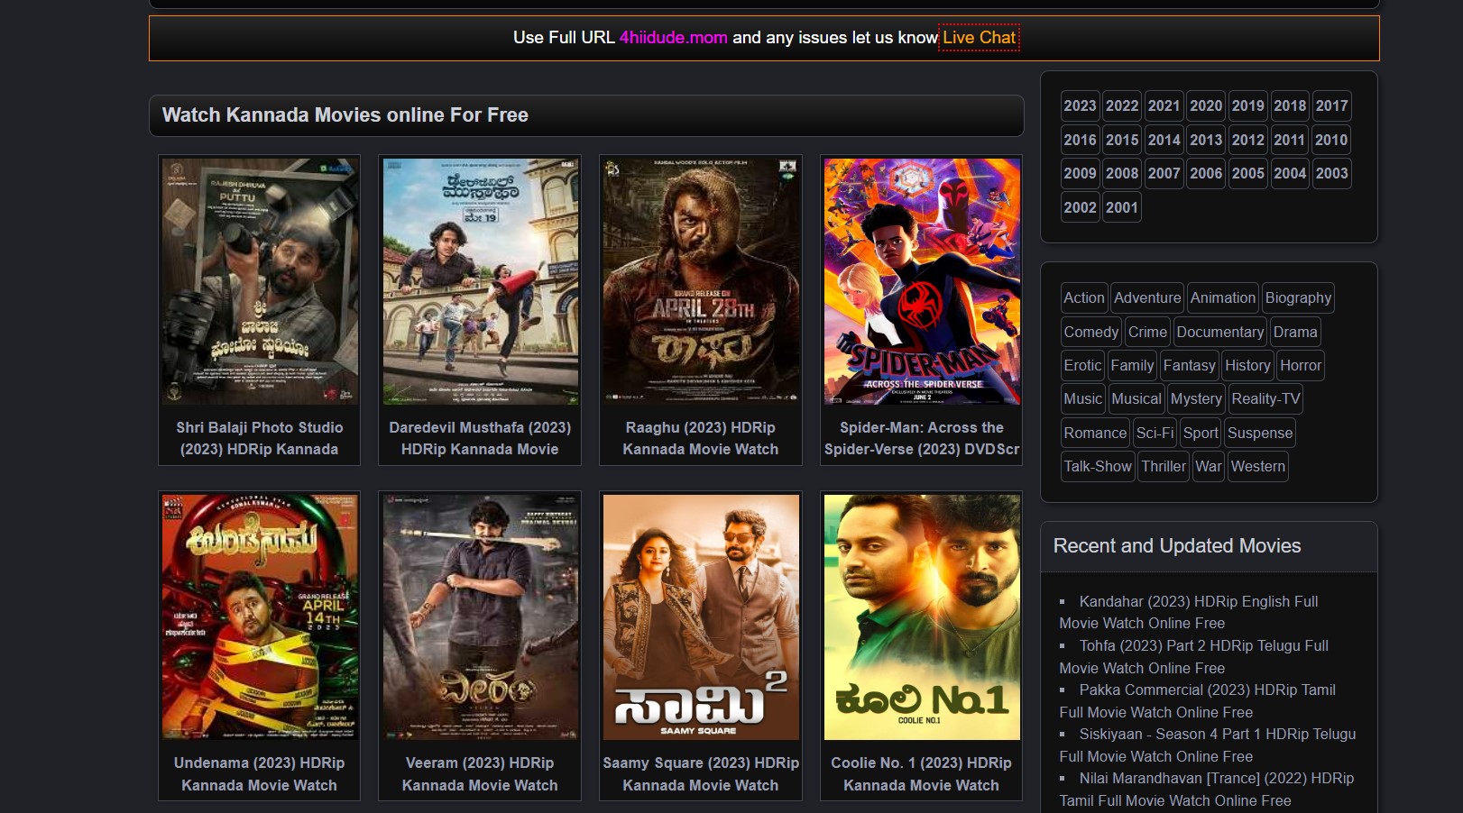This screenshot has height=813, width=1463.
Task: Click Shri Balaji Photo Studio (2023) title link
Action: click(x=260, y=438)
